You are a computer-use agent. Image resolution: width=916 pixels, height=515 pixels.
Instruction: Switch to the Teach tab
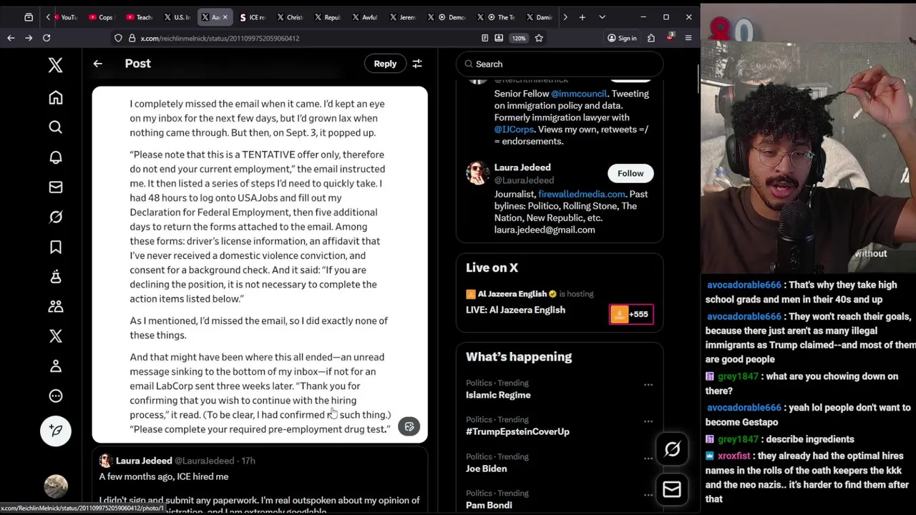(x=140, y=17)
